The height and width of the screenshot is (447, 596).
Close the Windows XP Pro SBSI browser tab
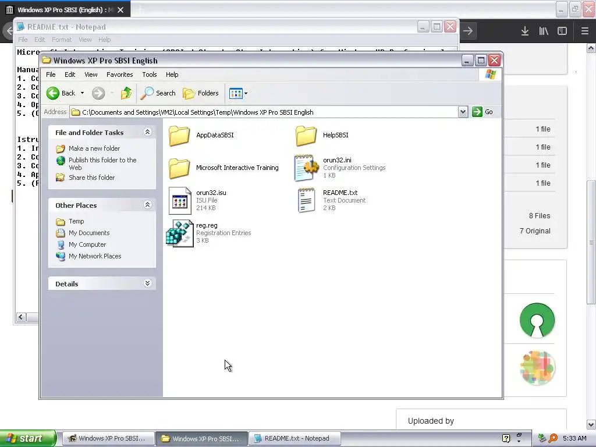[120, 10]
